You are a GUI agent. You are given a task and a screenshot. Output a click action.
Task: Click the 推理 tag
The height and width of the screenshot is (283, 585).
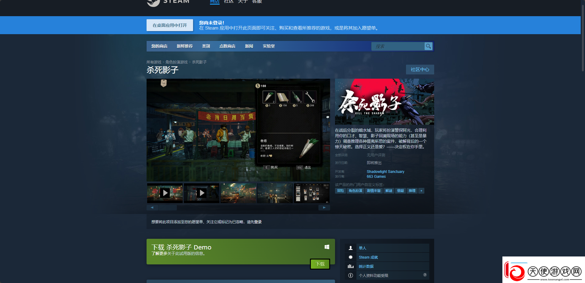[412, 191]
